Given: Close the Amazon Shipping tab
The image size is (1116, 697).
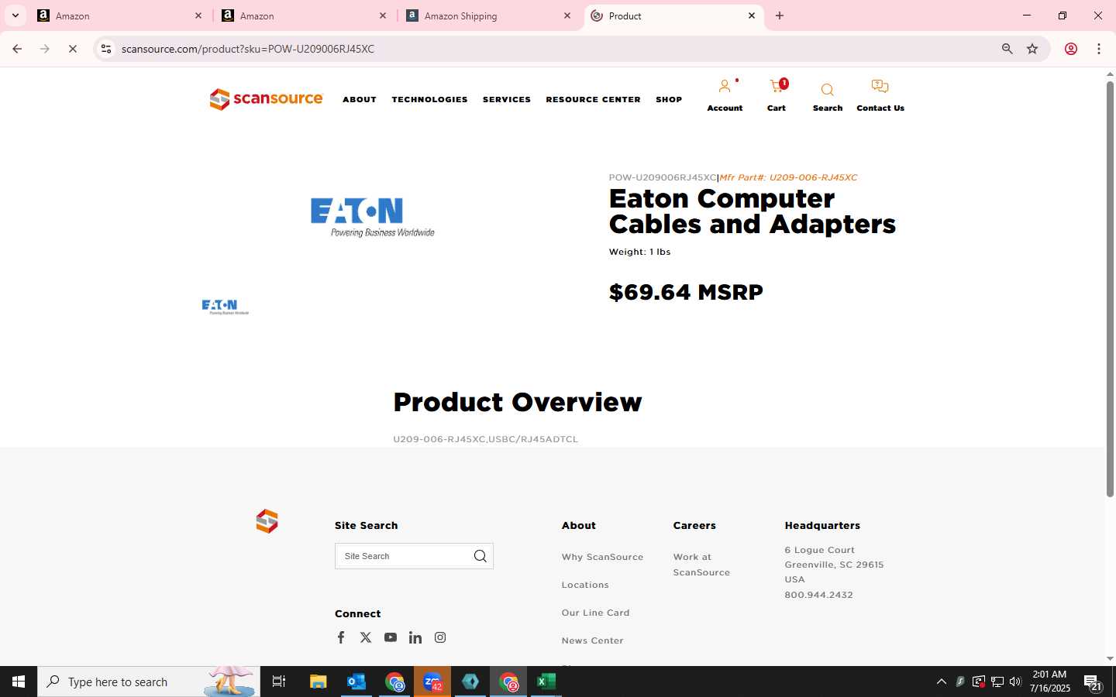Looking at the screenshot, I should click(x=567, y=15).
